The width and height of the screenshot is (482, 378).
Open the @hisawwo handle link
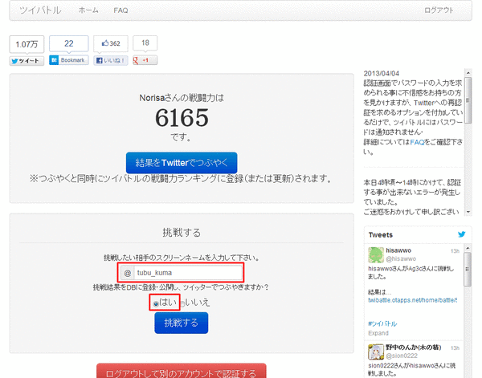point(401,259)
